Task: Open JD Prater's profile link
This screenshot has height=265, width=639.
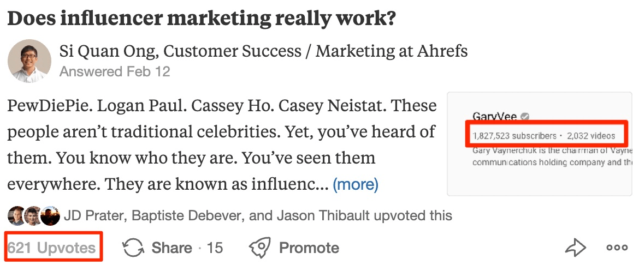Action: 95,216
